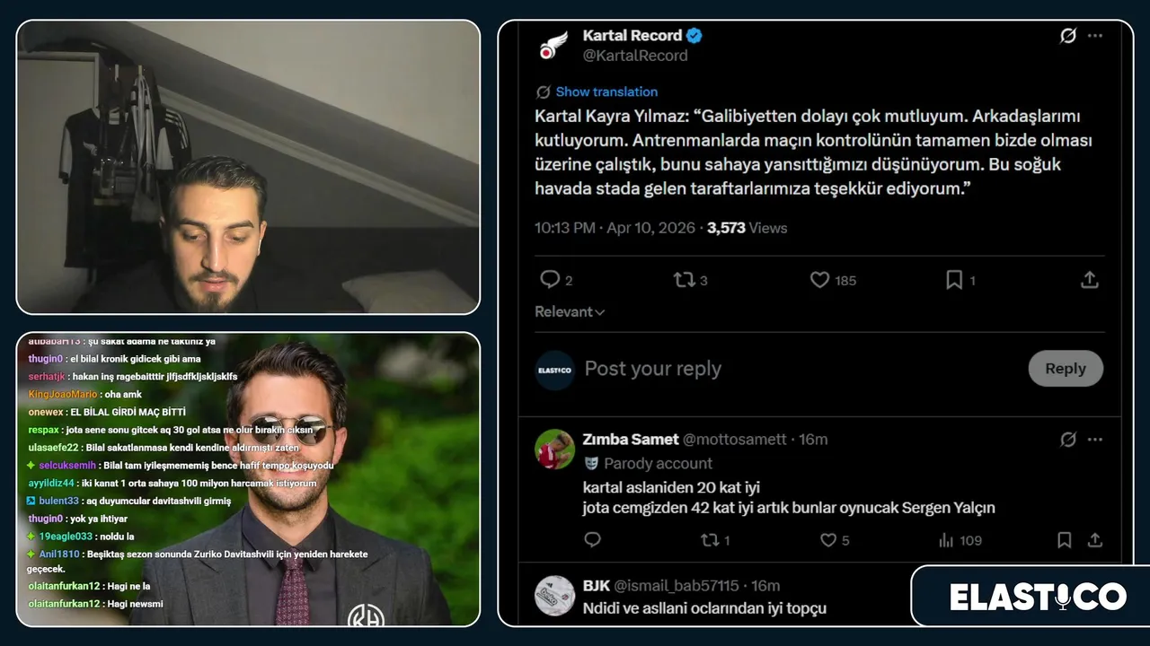
Task: Open the more options menu on main tweet
Action: coord(1095,36)
